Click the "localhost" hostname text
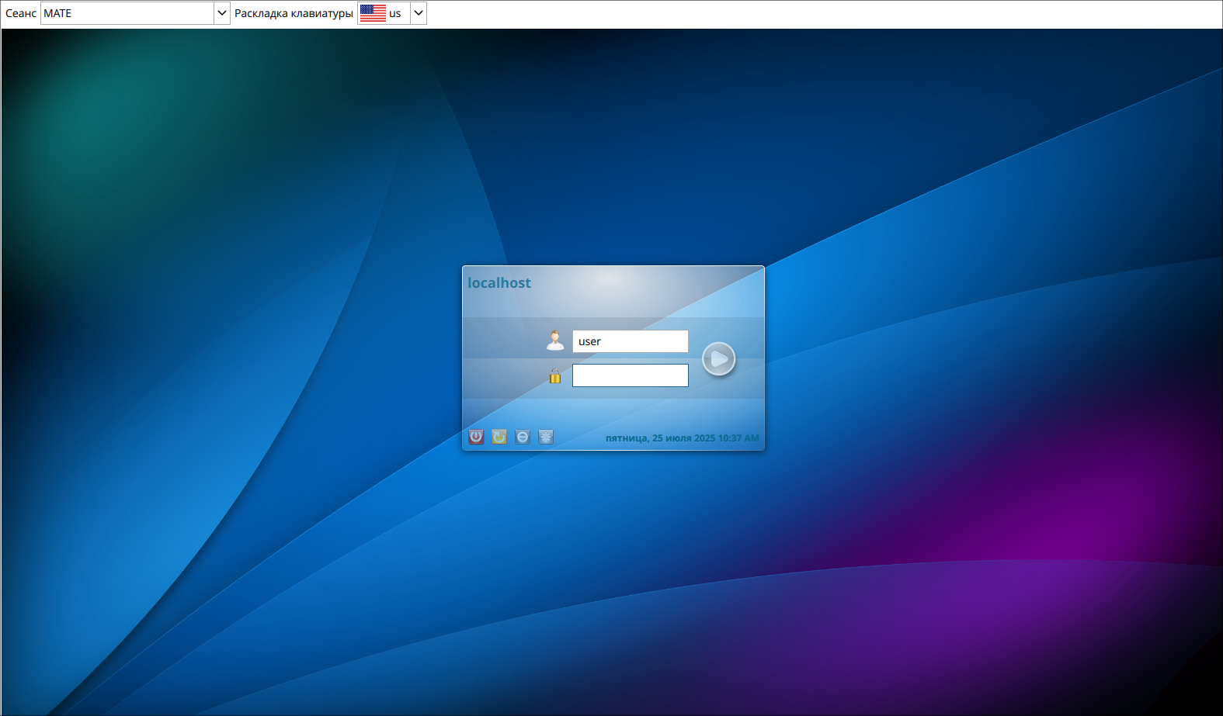 [x=499, y=283]
